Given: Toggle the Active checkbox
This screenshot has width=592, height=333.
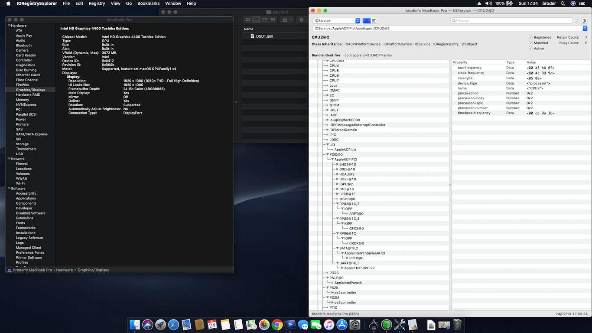Looking at the screenshot, I should click(531, 49).
